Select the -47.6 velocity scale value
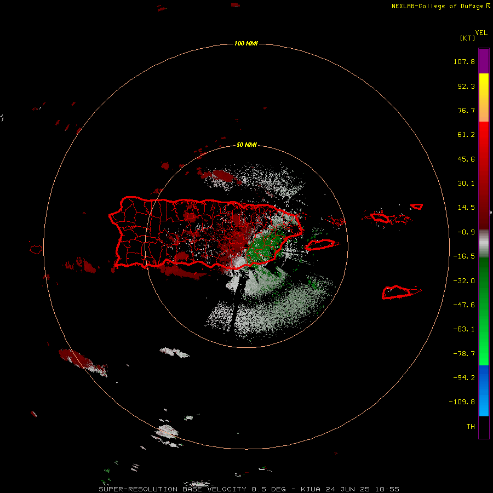 coord(464,305)
